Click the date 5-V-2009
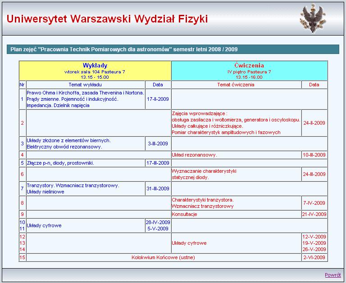Image resolution: width=346 pixels, height=283 pixels. tap(158, 229)
